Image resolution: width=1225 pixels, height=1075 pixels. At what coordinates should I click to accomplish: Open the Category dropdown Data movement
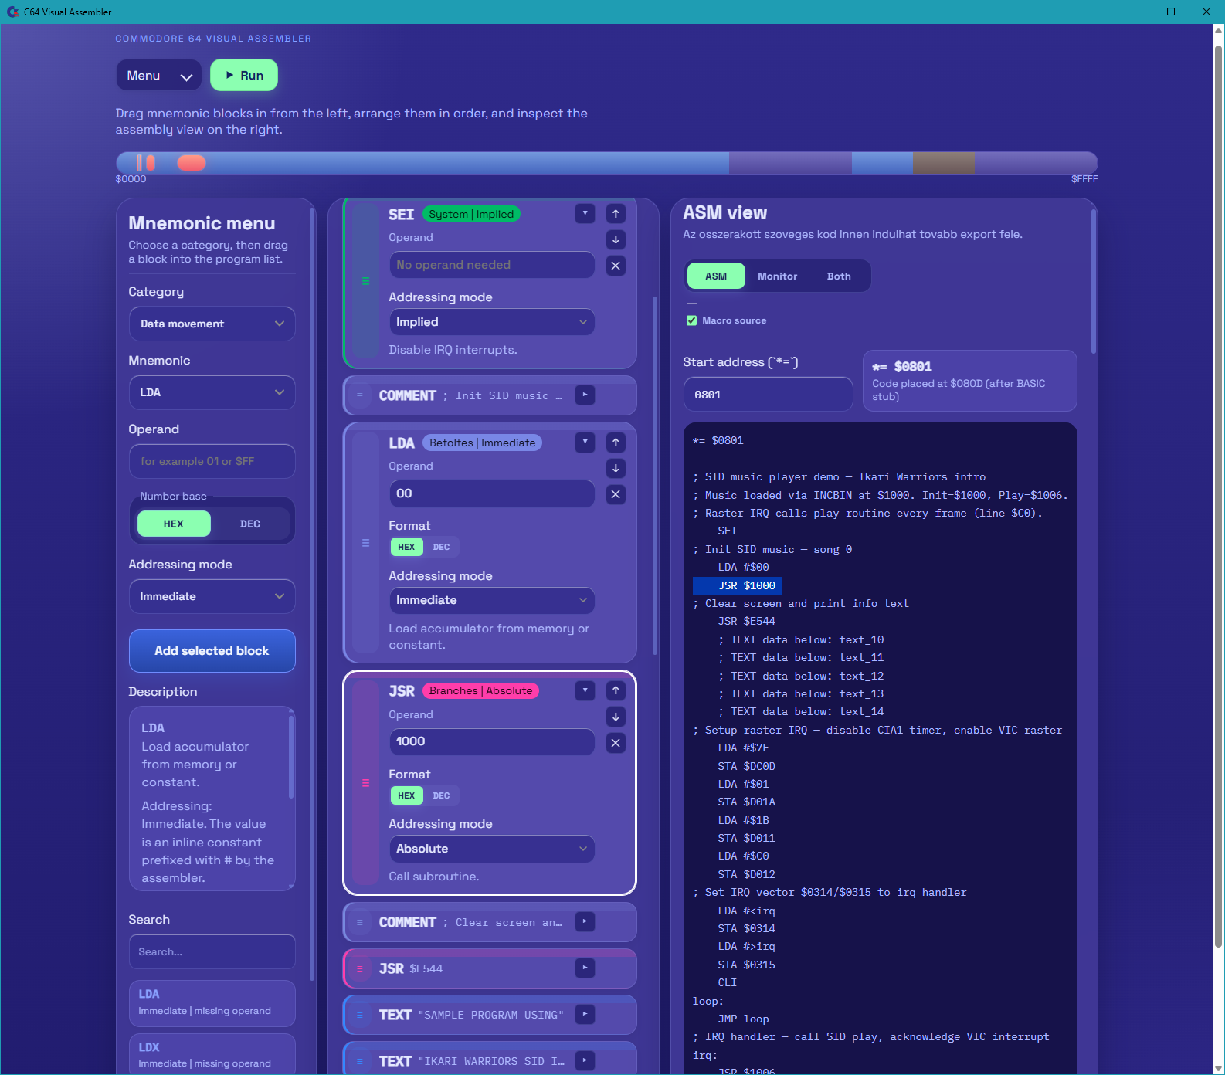[212, 324]
